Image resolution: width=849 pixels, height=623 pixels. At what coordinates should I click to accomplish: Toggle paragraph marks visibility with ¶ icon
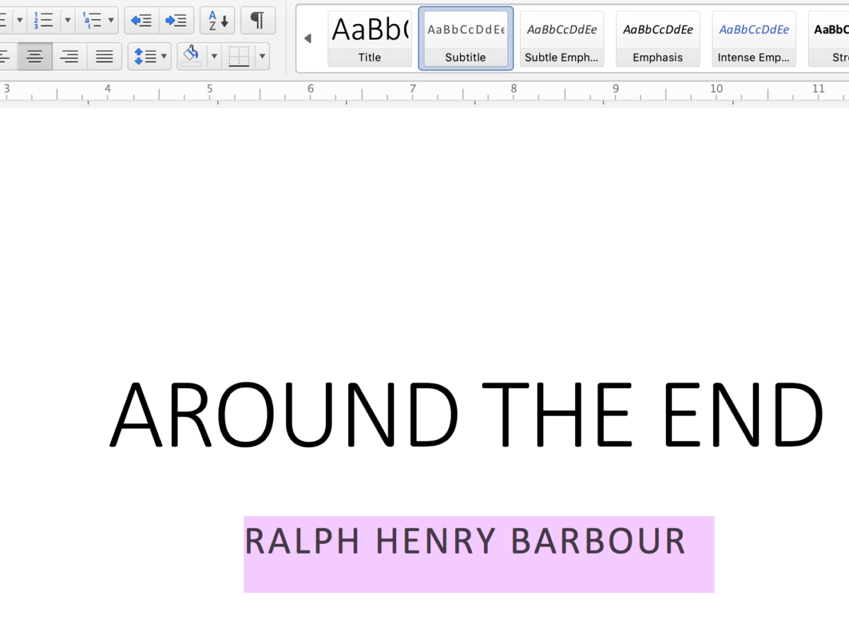coord(258,21)
